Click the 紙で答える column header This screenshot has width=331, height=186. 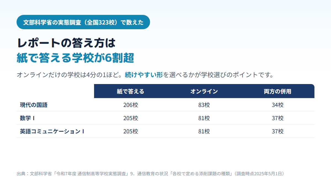pos(130,91)
